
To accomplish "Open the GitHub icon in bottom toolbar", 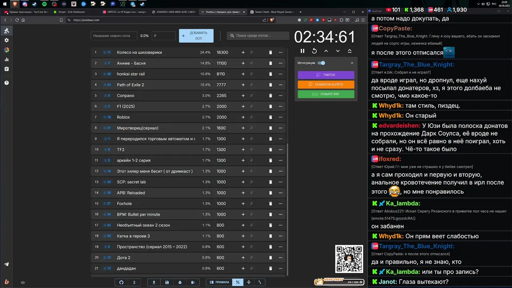I will click(122, 282).
